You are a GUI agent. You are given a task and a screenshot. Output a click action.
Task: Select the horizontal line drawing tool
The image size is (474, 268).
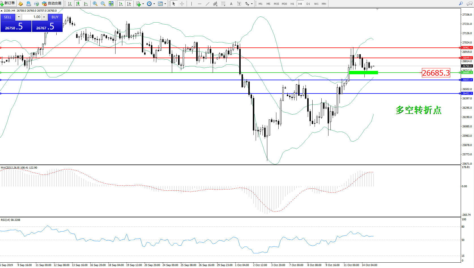(200, 4)
